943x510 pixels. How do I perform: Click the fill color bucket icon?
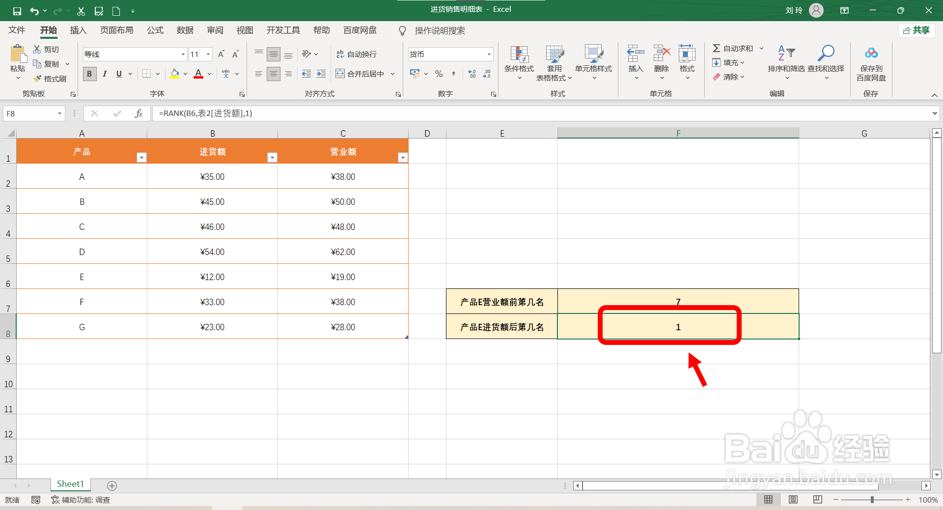174,74
